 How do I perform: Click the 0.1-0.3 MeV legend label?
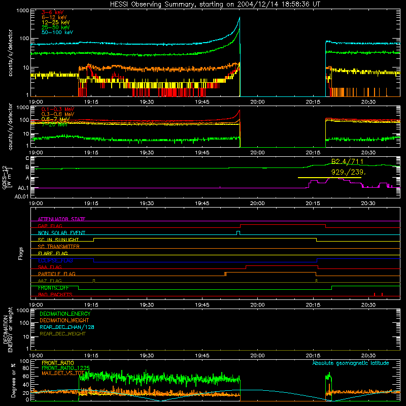(x=58, y=109)
